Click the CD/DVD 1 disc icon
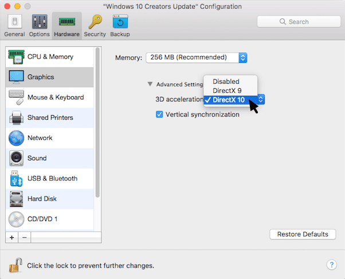 coord(16,219)
